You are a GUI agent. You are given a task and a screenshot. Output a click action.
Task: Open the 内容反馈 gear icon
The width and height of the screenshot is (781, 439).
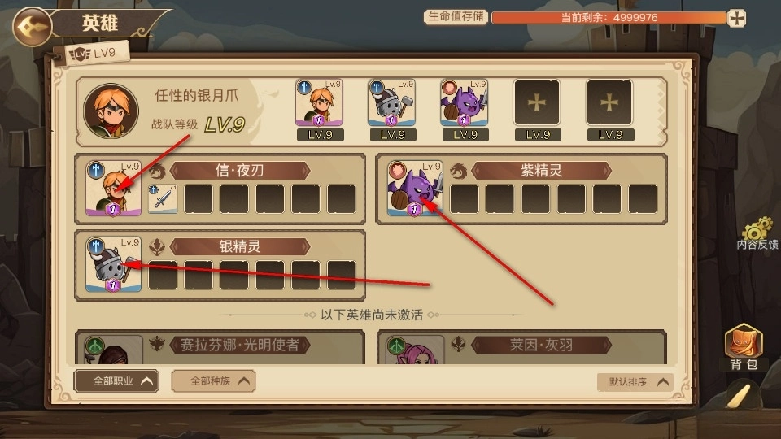(x=757, y=233)
